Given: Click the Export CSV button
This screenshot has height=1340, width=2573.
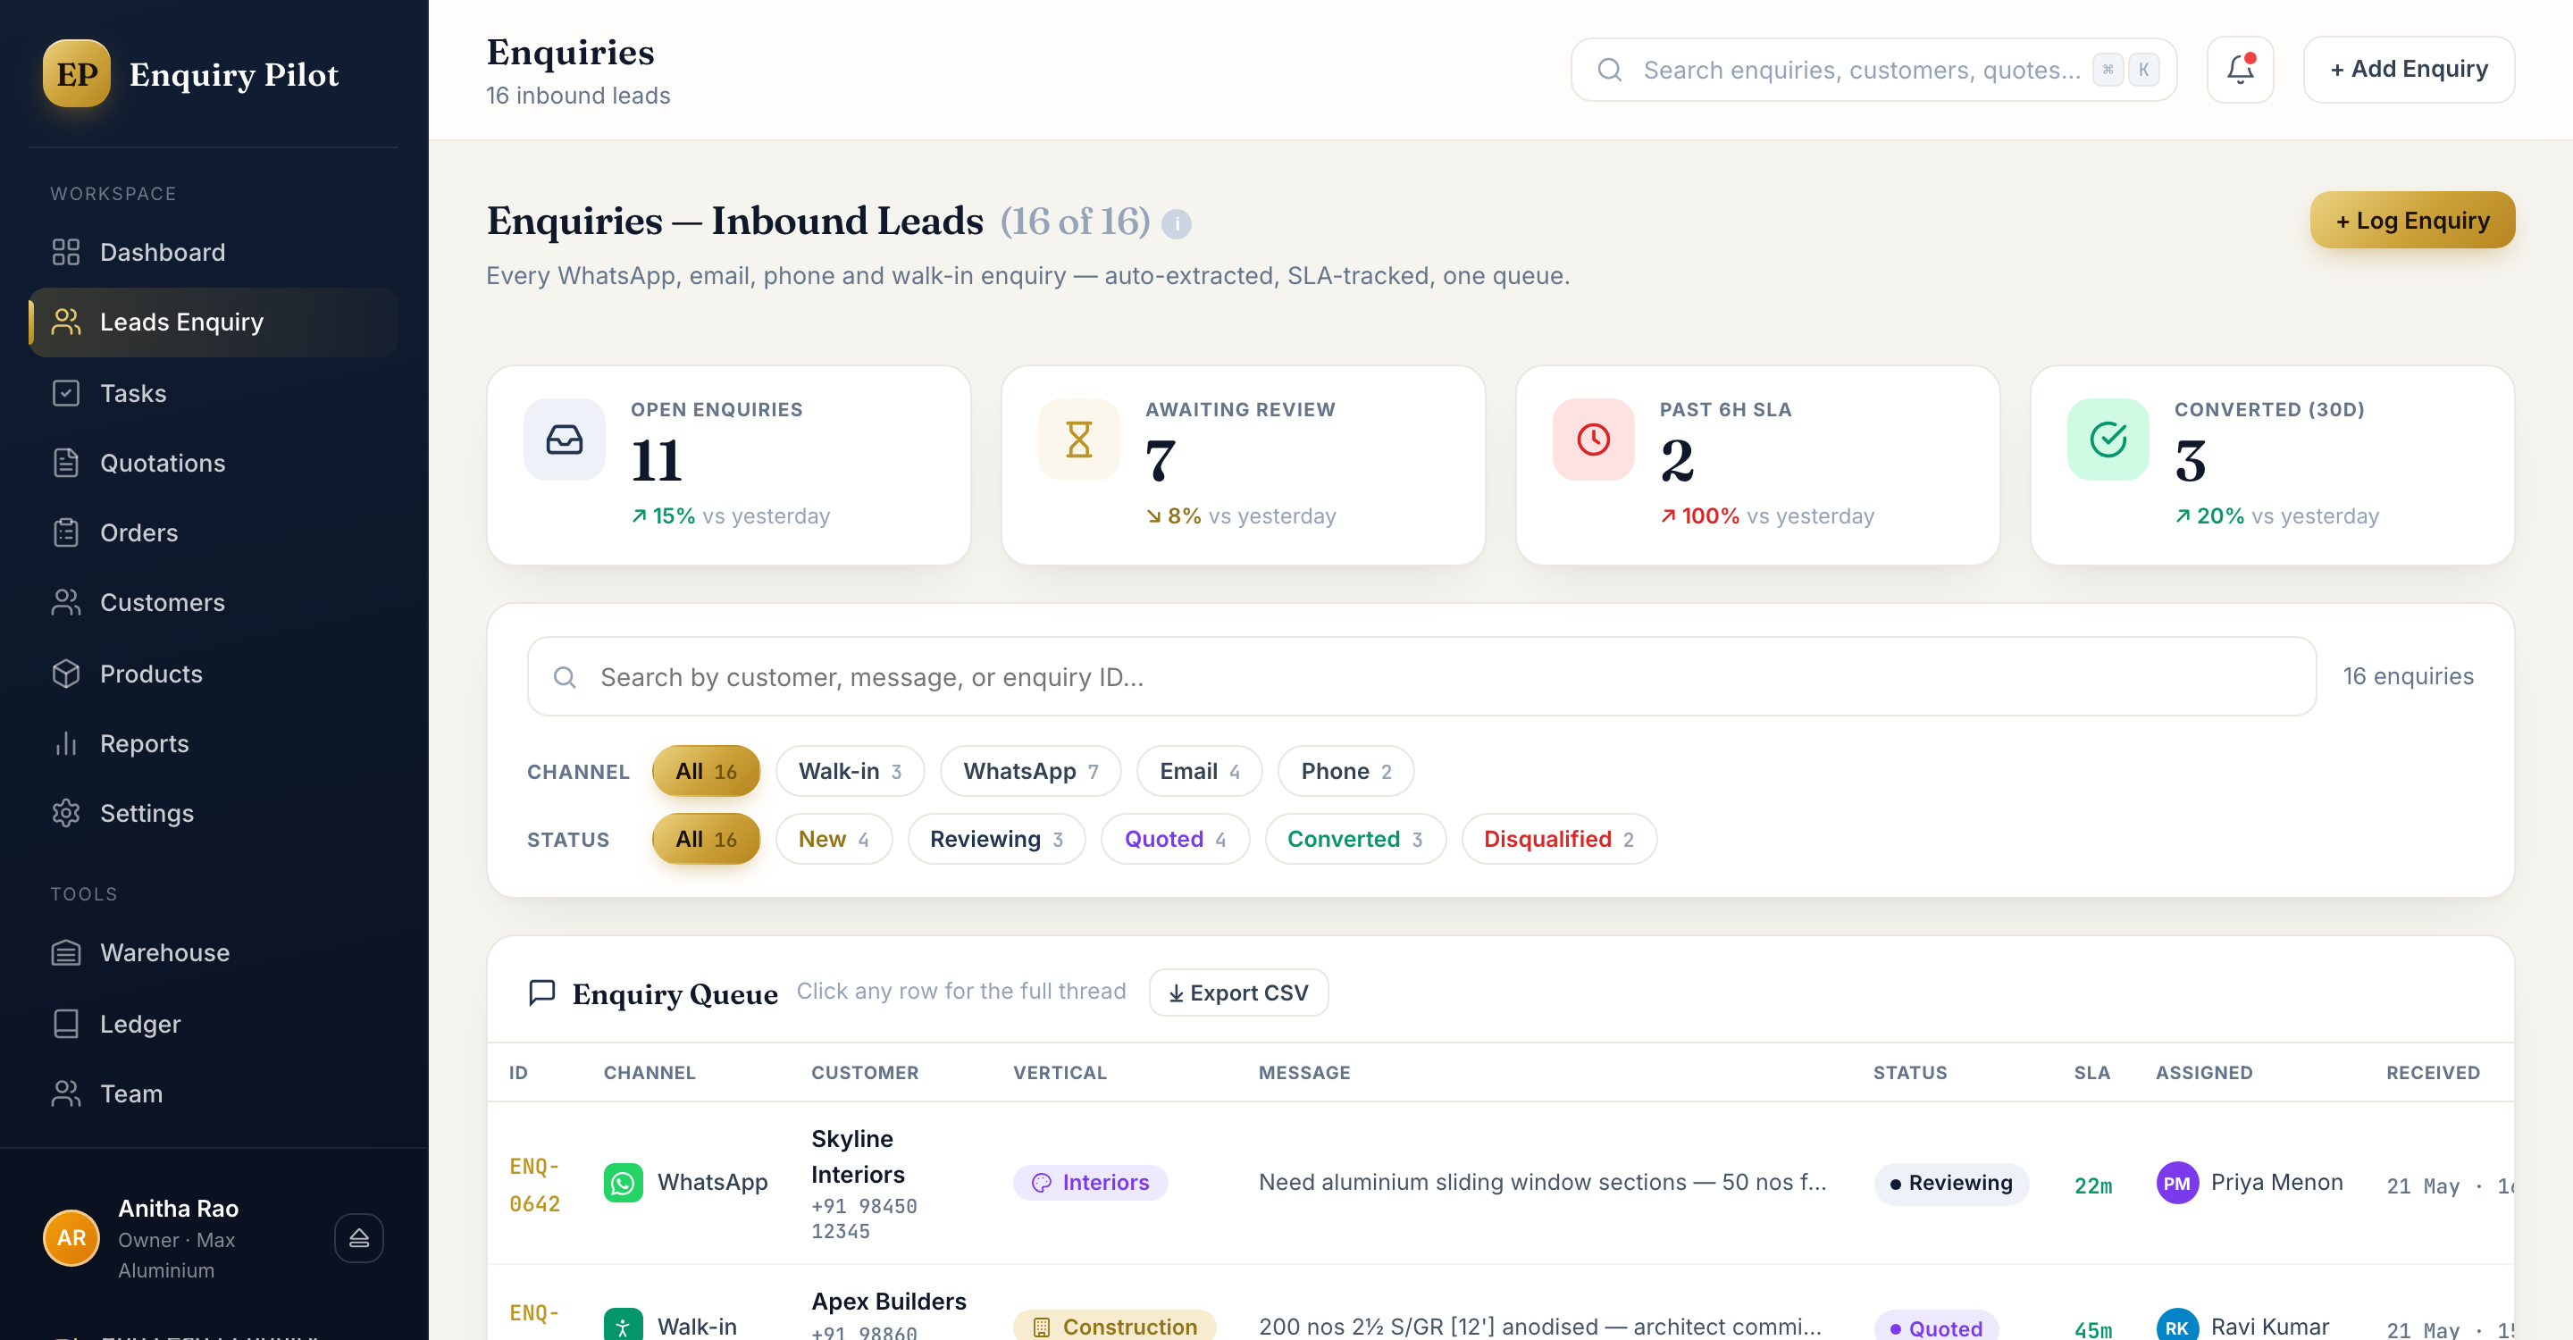Looking at the screenshot, I should [x=1237, y=992].
